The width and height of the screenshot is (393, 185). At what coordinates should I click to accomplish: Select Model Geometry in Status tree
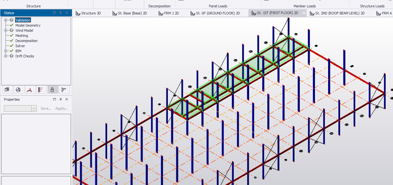(28, 26)
